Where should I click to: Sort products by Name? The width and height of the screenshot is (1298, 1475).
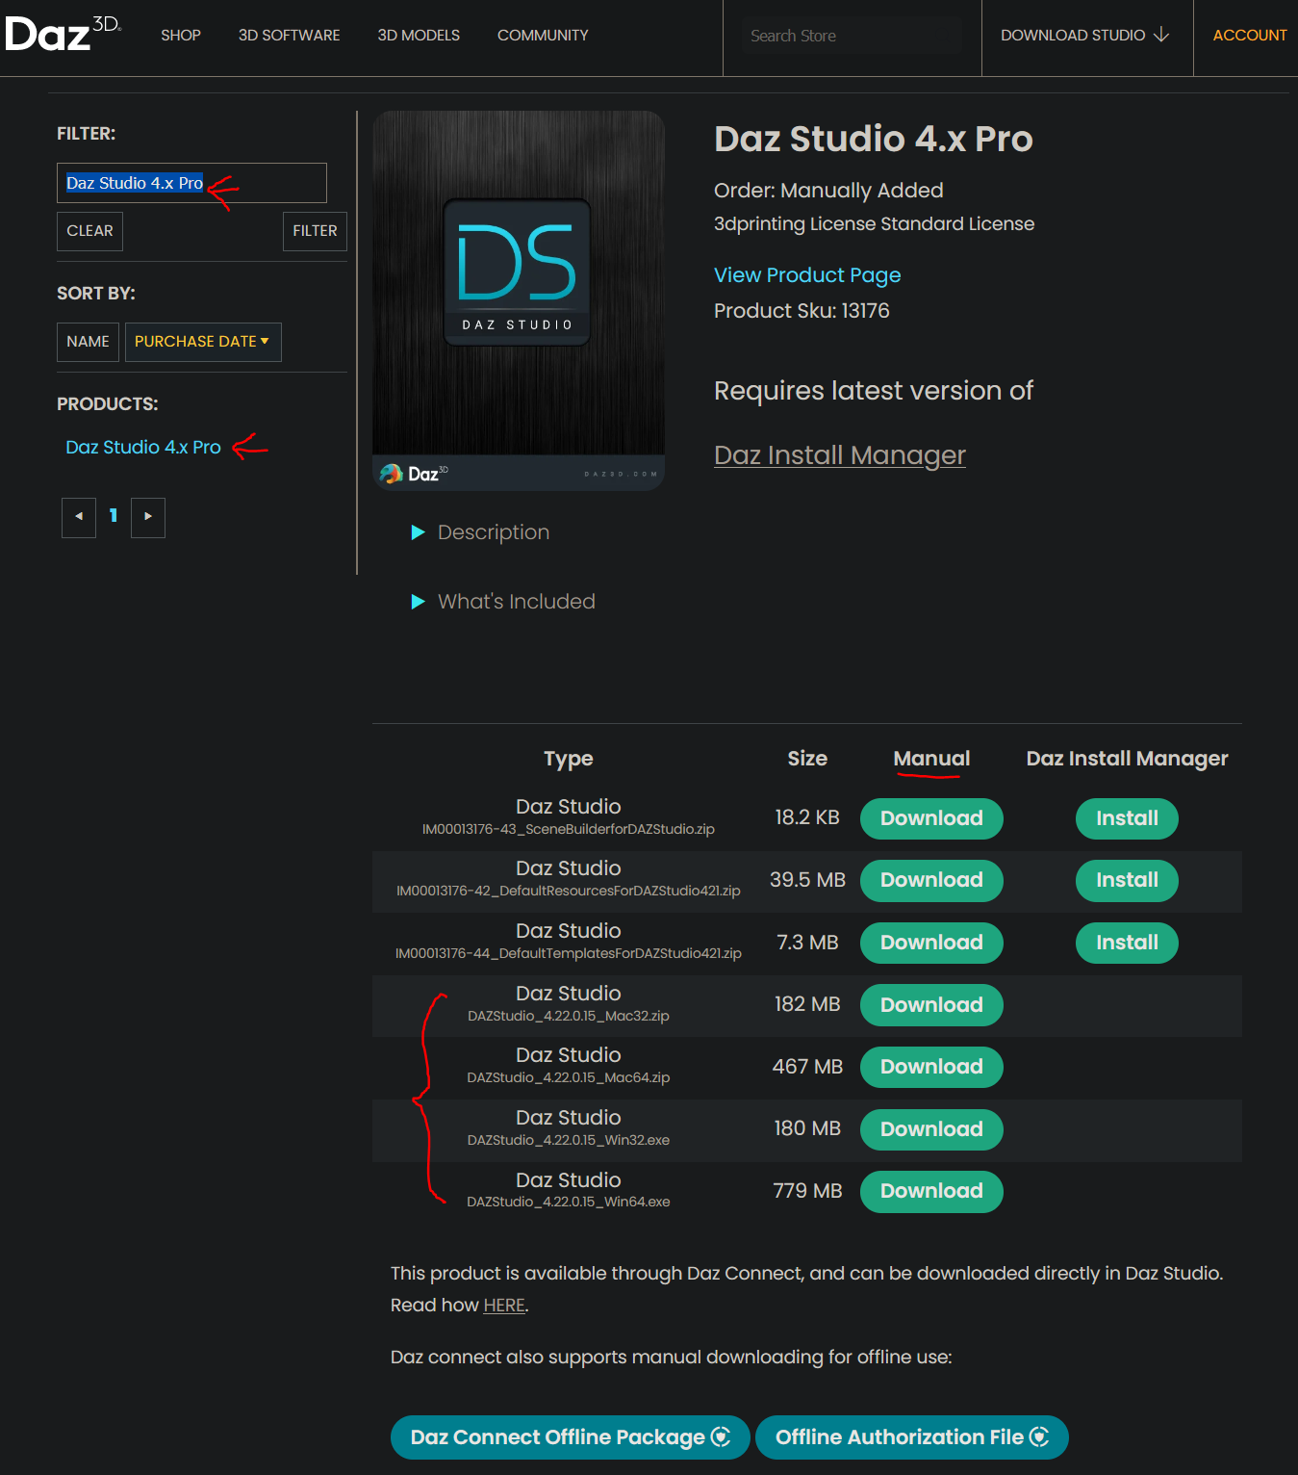click(x=88, y=342)
